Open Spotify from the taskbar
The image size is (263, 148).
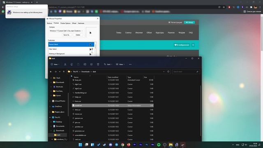(x=159, y=145)
